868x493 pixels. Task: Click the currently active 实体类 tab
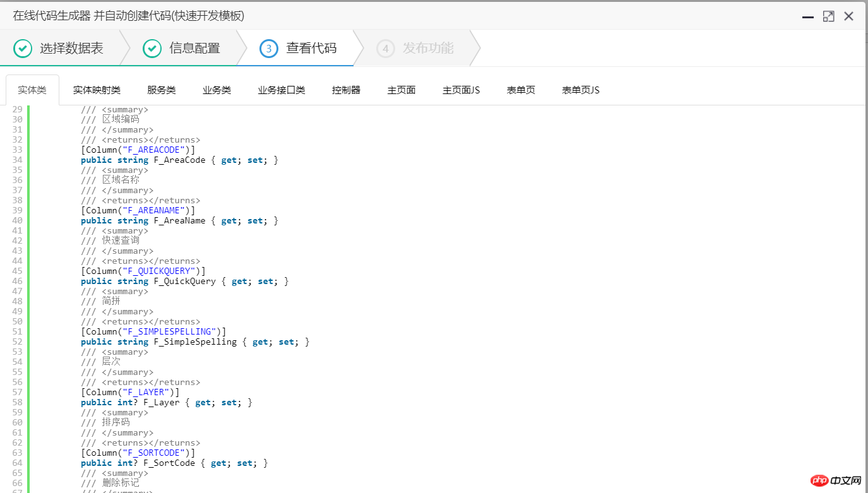click(x=32, y=89)
